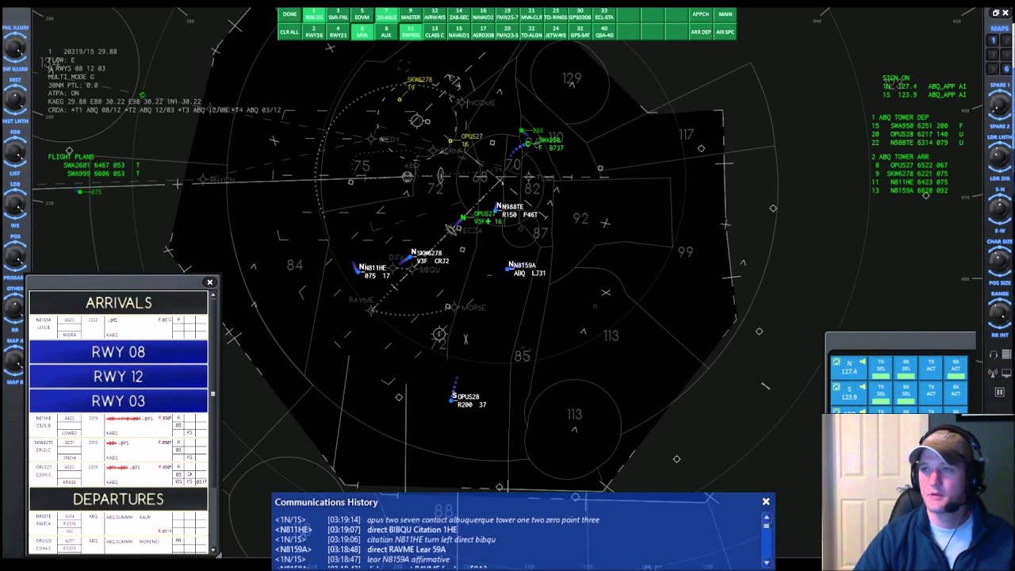Image resolution: width=1015 pixels, height=571 pixels.
Task: Click the down arrow in Communications History
Action: [766, 562]
